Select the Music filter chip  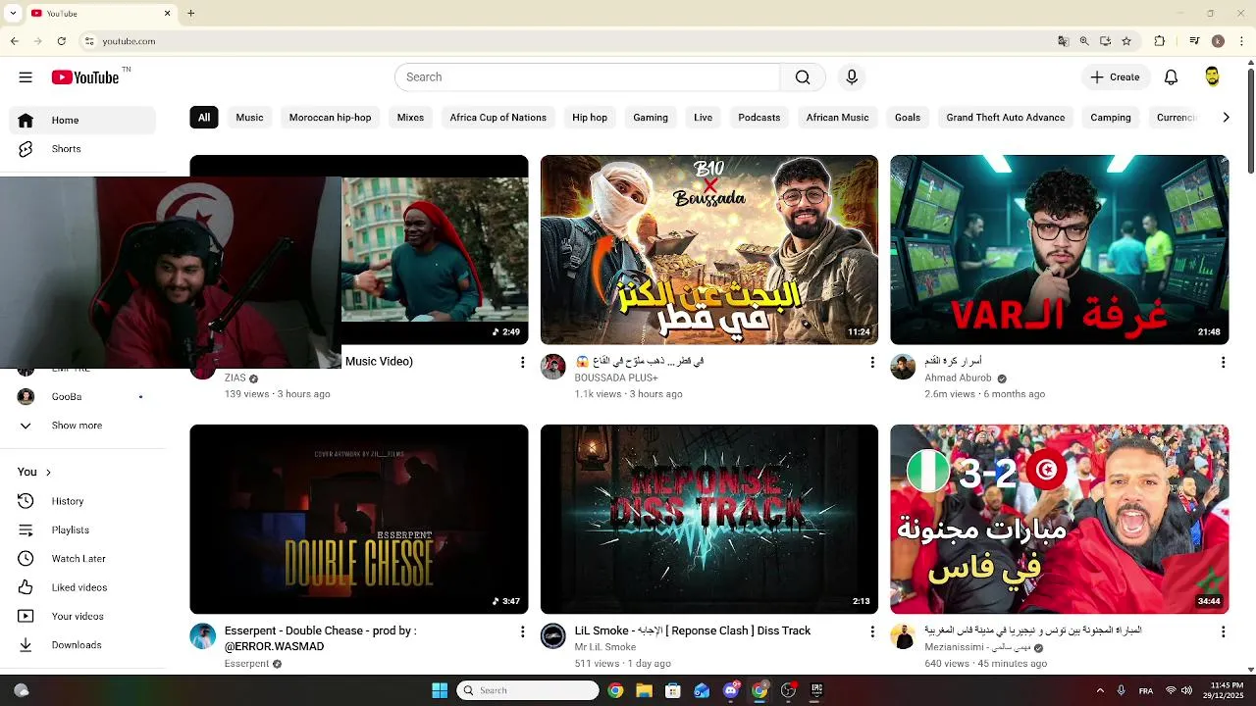pyautogui.click(x=249, y=118)
